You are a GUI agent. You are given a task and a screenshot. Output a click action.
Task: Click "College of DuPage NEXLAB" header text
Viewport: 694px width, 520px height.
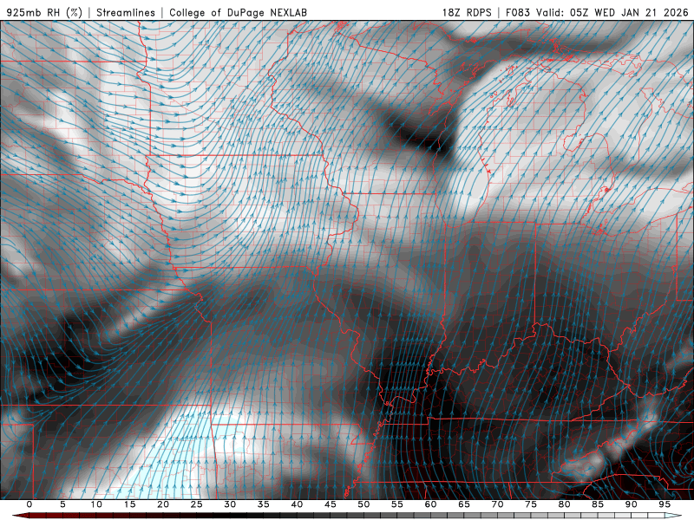[x=238, y=12]
